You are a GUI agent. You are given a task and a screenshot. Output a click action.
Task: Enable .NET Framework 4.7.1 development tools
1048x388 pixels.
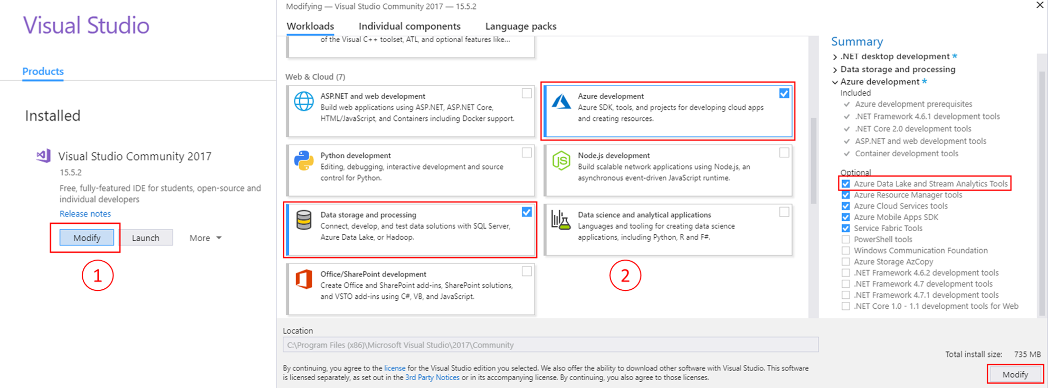pyautogui.click(x=846, y=295)
